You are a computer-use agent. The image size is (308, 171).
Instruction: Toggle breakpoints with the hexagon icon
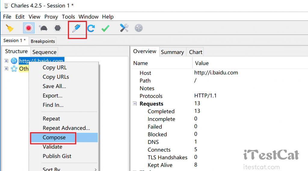[57, 28]
